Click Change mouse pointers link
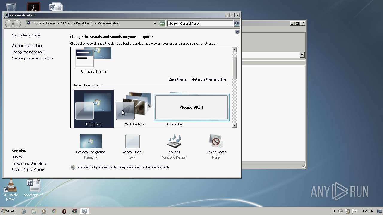Viewport: 383px width, 215px height. point(29,52)
